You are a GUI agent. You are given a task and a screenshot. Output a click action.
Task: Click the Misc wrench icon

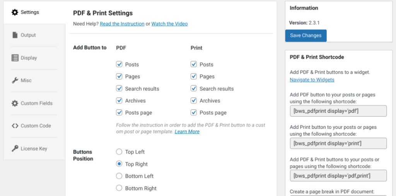[15, 80]
